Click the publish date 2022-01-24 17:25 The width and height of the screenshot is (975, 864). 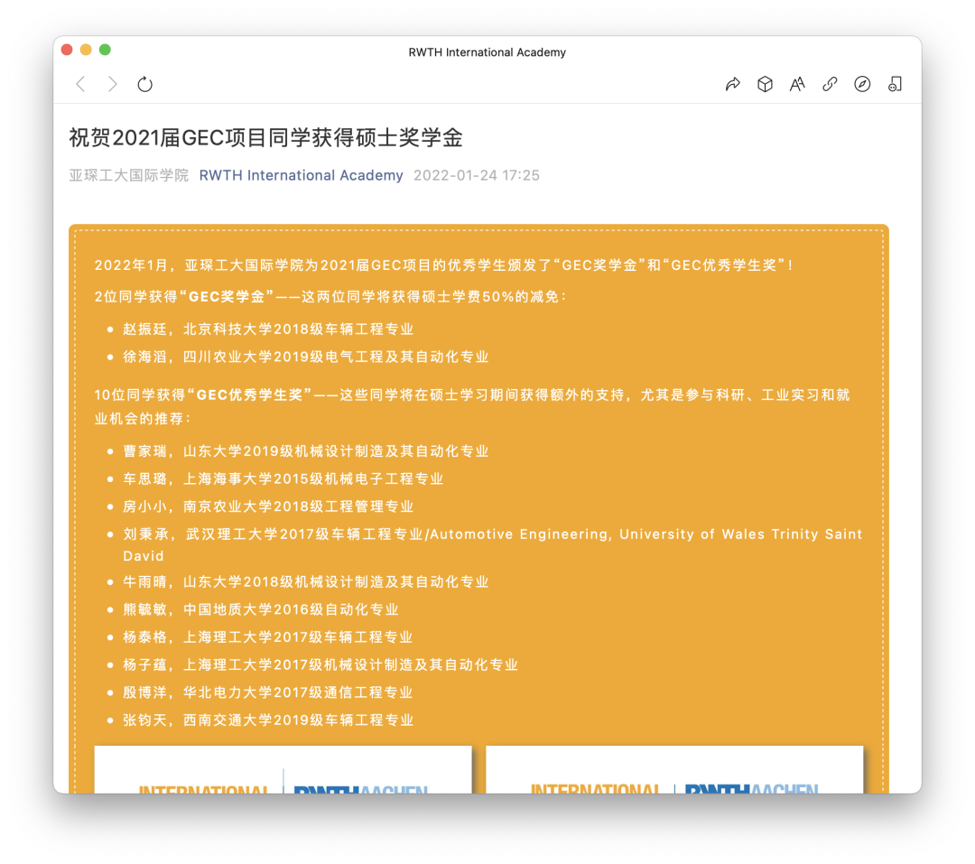476,175
